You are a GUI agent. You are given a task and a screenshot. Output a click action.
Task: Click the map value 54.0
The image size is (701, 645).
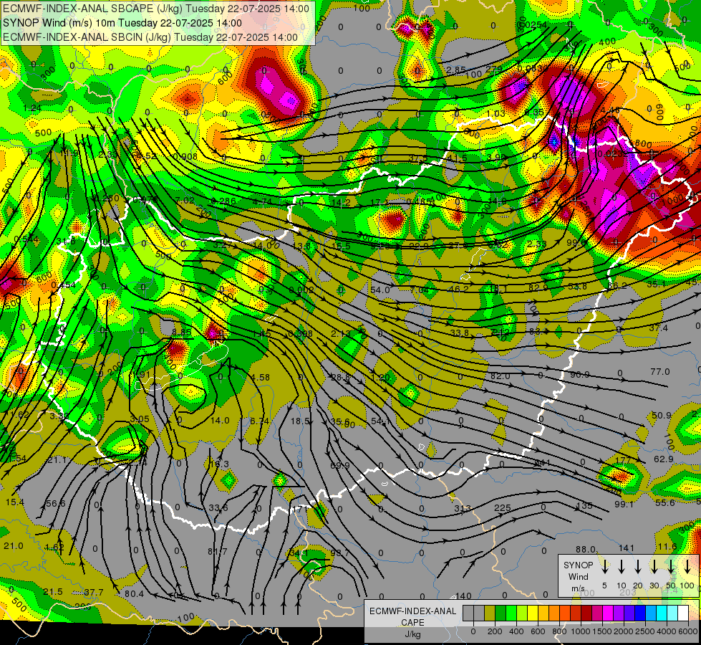point(380,290)
